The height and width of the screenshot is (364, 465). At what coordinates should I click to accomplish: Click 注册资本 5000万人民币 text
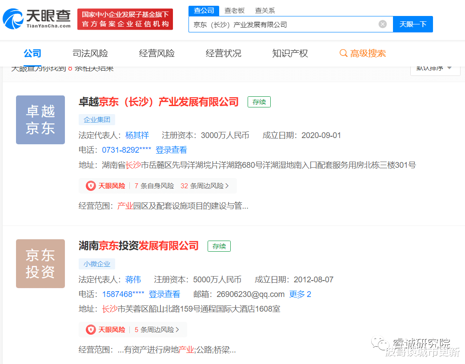click(197, 279)
